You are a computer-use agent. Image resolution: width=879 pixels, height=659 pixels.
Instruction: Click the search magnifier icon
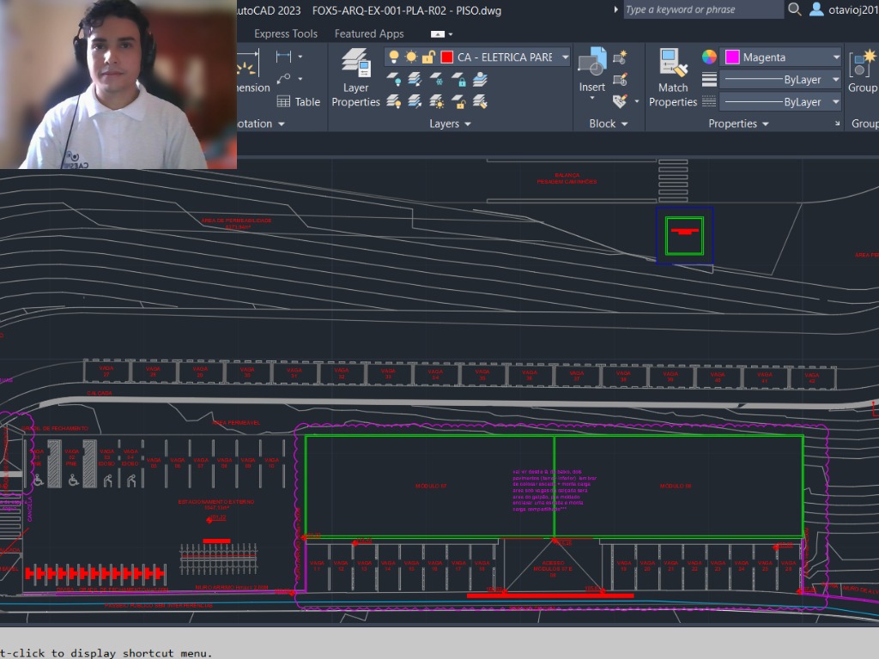pos(795,9)
